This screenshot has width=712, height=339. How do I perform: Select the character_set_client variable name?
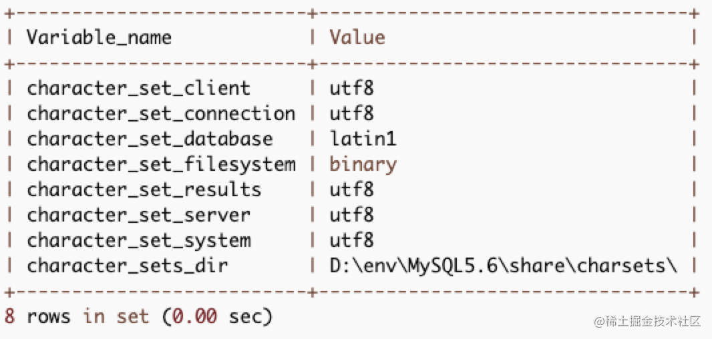138,88
